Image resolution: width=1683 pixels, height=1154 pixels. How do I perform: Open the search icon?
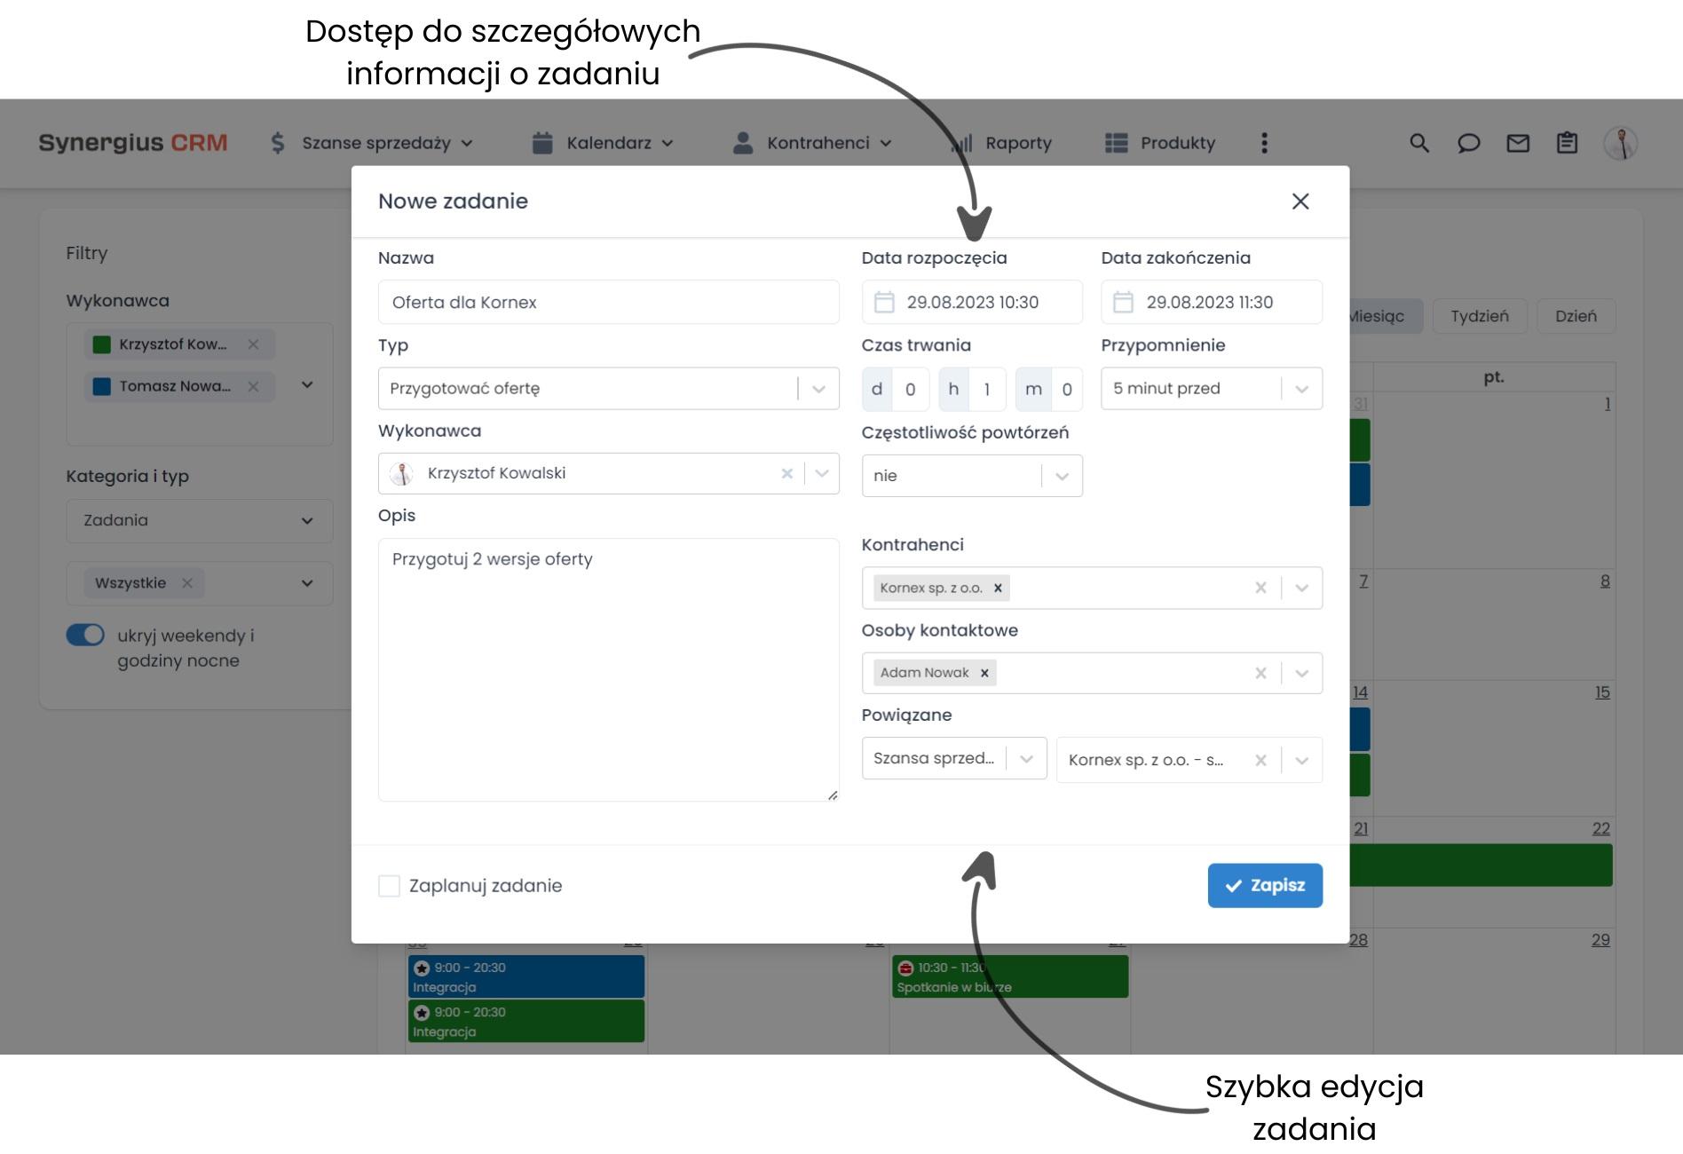pos(1419,143)
